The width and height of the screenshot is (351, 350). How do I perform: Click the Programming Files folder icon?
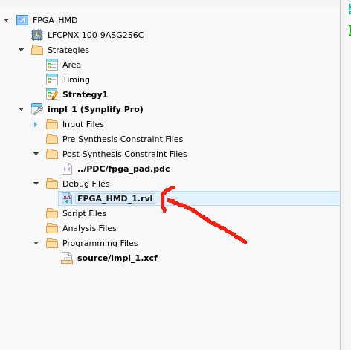point(52,243)
